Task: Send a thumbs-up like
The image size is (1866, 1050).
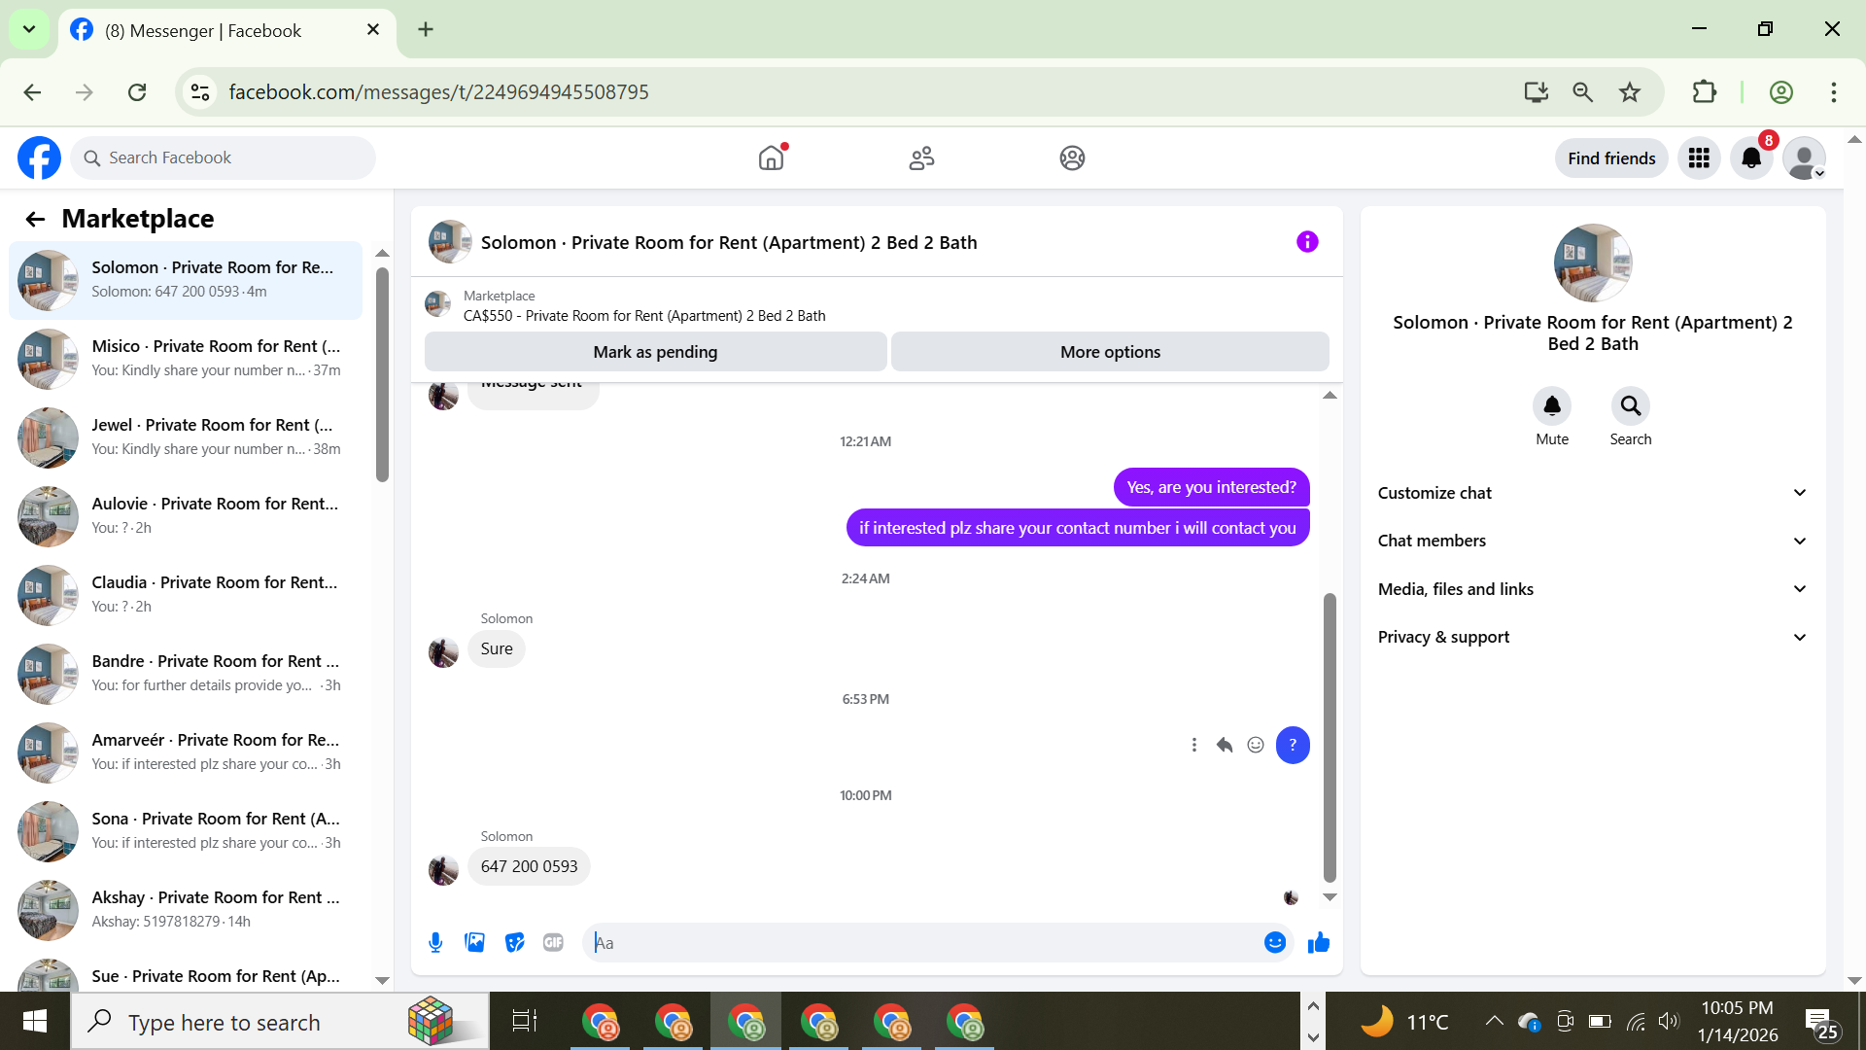Action: (x=1318, y=942)
